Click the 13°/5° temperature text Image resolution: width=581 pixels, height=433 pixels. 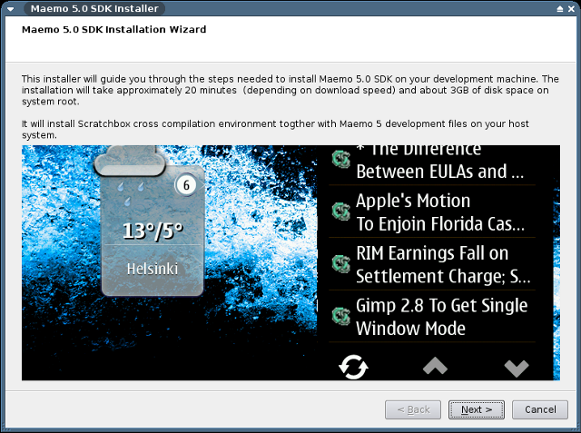coord(153,231)
